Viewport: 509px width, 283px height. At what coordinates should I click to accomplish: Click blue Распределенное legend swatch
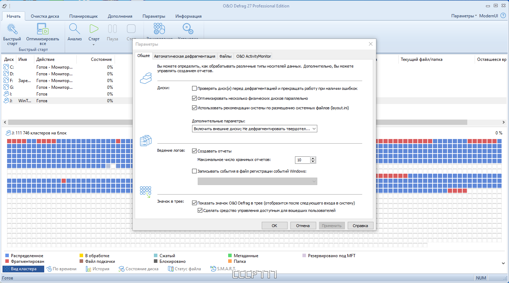[7, 255]
